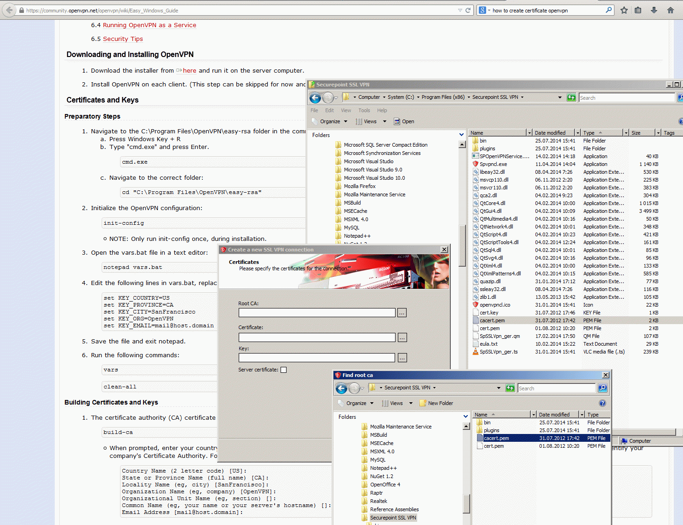Focus the Find root ca Search box
Viewport: 683px width, 525px height.
557,388
